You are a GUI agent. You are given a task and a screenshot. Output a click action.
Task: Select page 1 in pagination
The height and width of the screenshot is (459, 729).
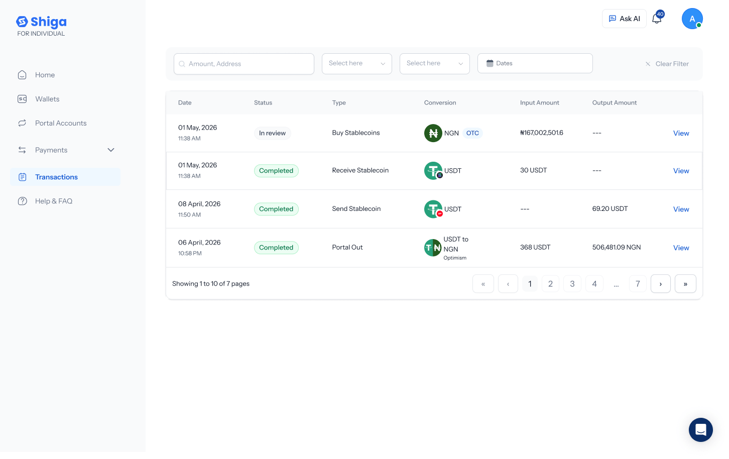530,284
